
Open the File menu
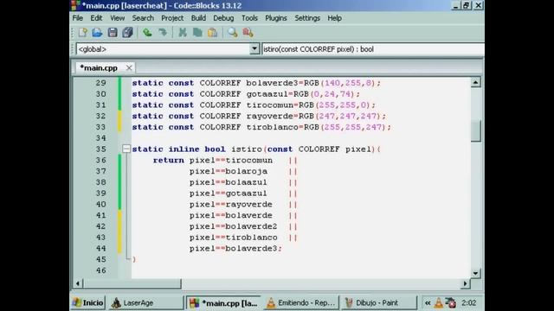77,18
